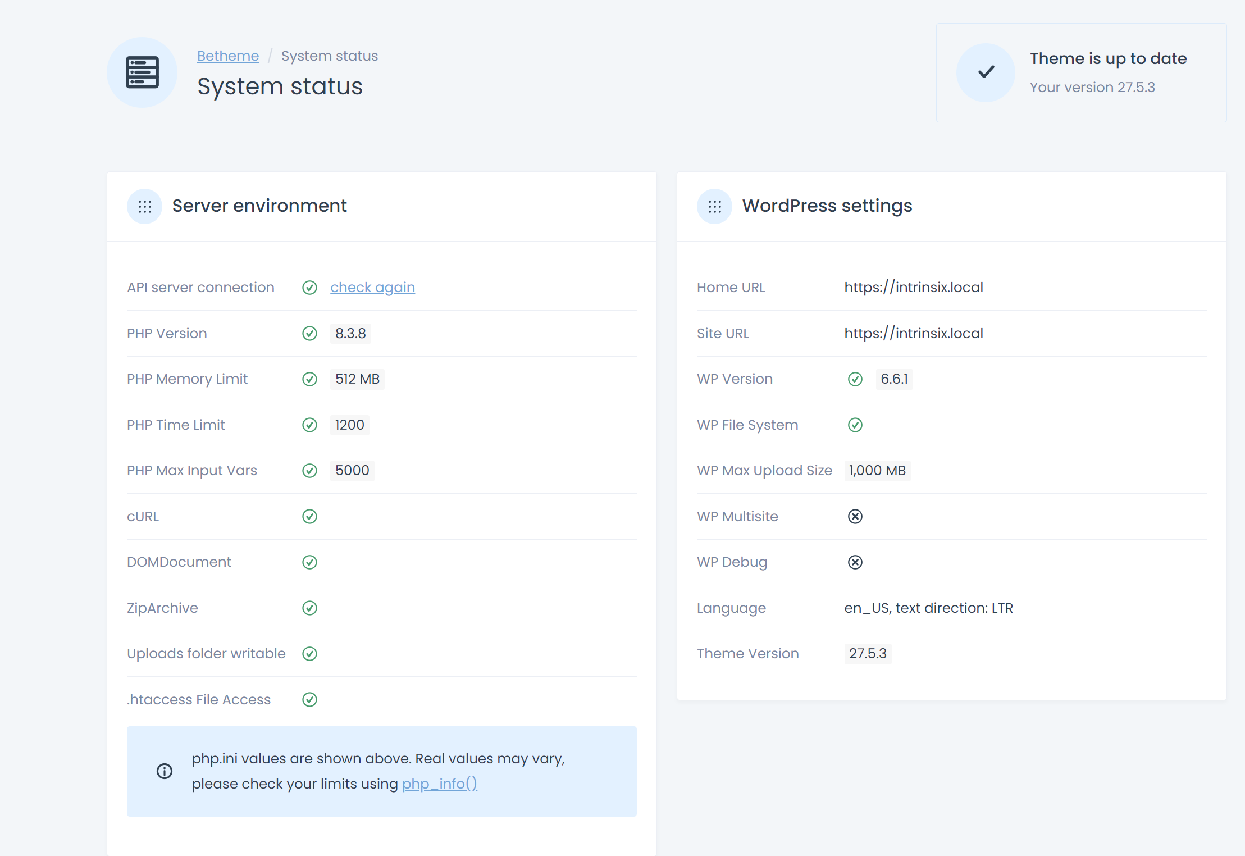Viewport: 1245px width, 856px height.
Task: Click the Theme Version 27.5.3 value
Action: 868,654
